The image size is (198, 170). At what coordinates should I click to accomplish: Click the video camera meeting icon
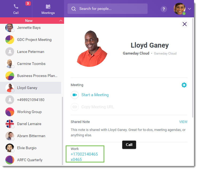[75, 95]
